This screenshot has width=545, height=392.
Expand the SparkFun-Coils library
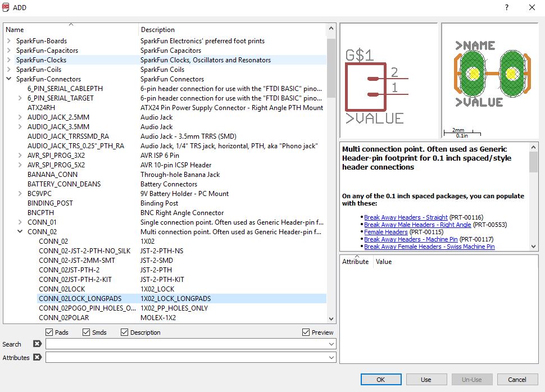[8, 70]
